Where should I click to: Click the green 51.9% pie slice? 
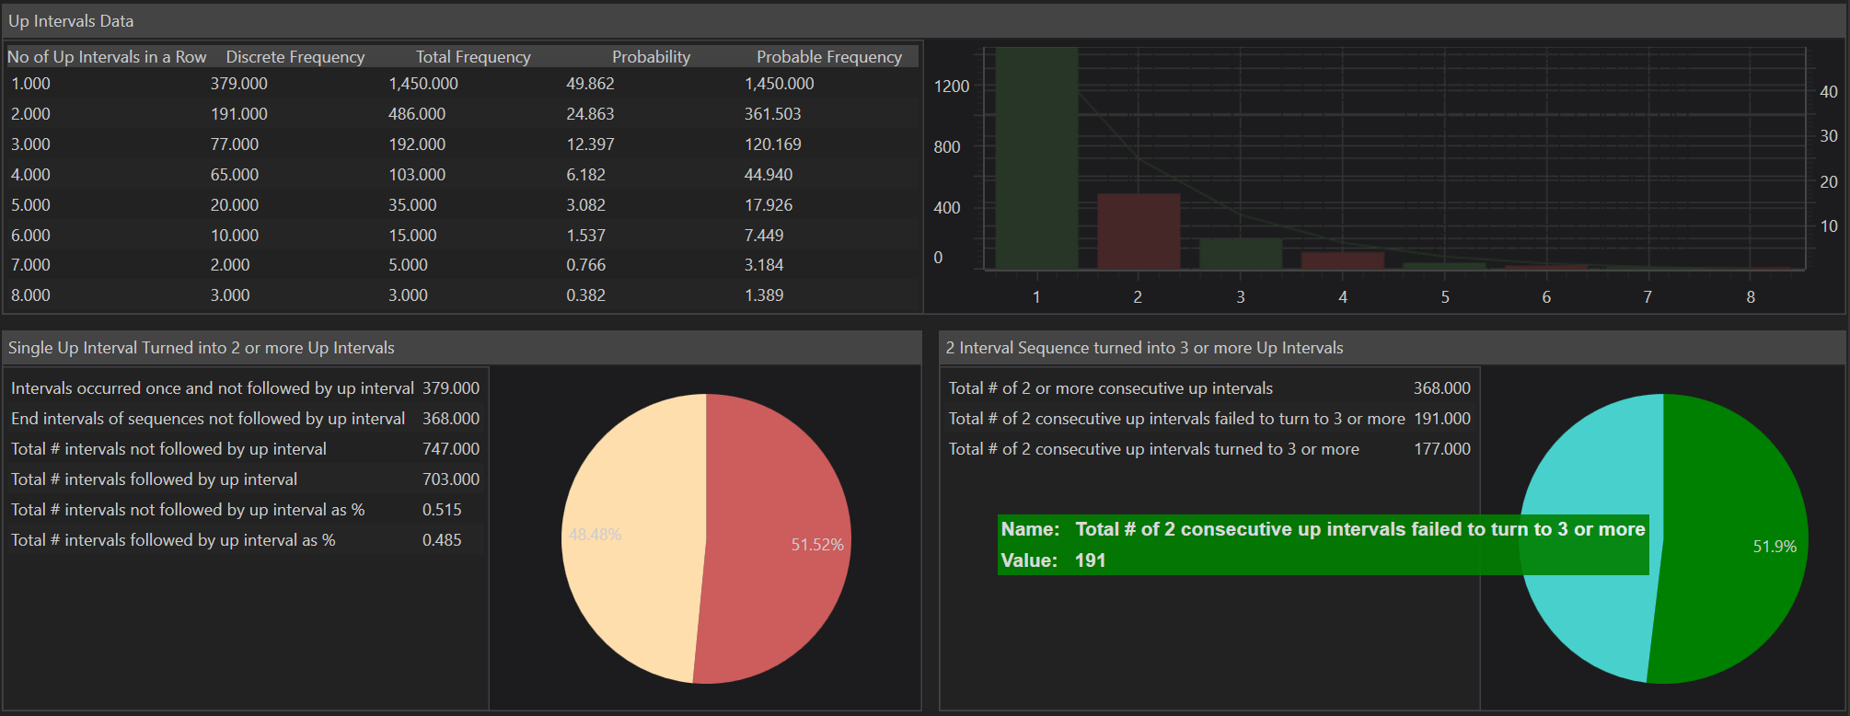pyautogui.click(x=1730, y=607)
